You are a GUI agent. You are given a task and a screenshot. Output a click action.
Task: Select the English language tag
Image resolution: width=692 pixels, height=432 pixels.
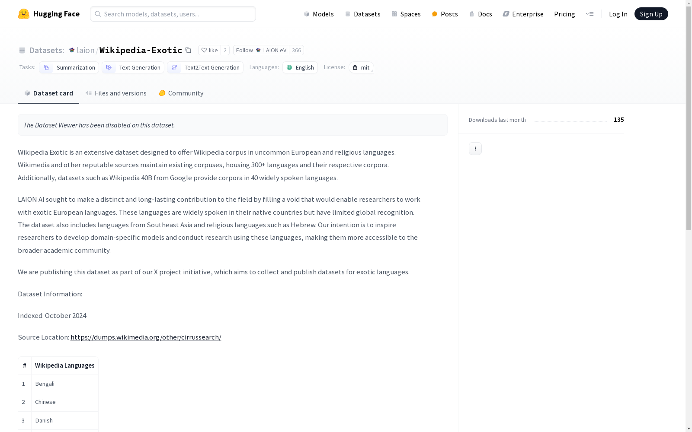coord(300,67)
